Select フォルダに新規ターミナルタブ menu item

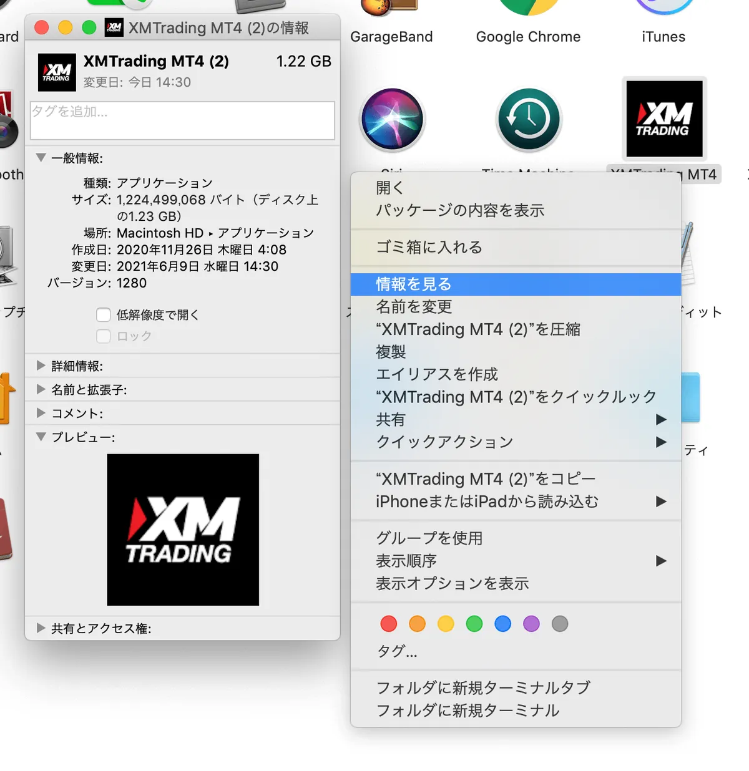pyautogui.click(x=516, y=688)
